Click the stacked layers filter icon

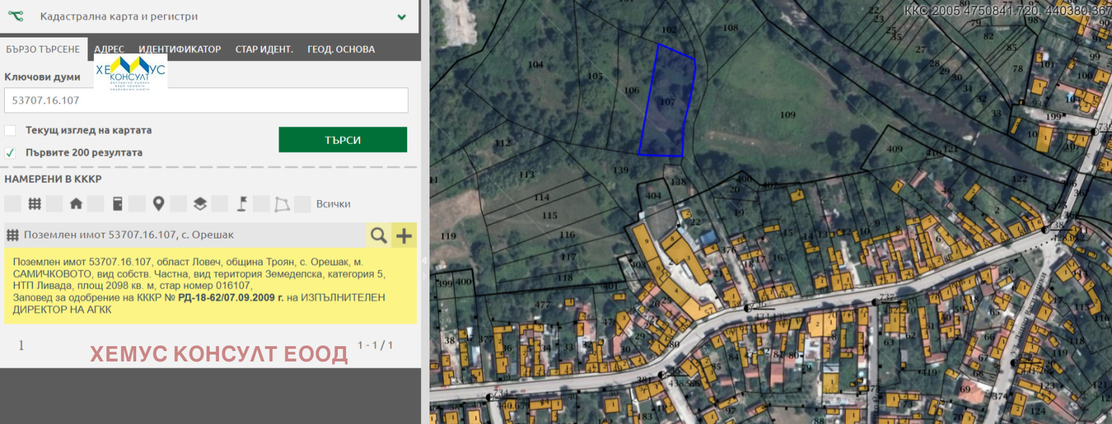(x=200, y=204)
